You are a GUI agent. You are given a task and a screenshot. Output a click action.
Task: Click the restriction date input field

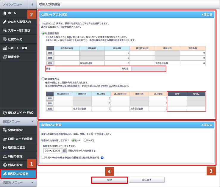52,151
